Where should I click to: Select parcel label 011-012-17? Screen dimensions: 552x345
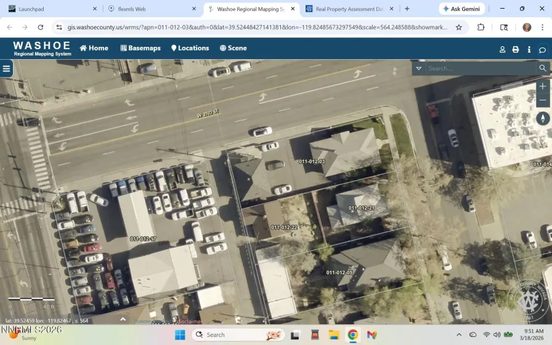tap(143, 239)
